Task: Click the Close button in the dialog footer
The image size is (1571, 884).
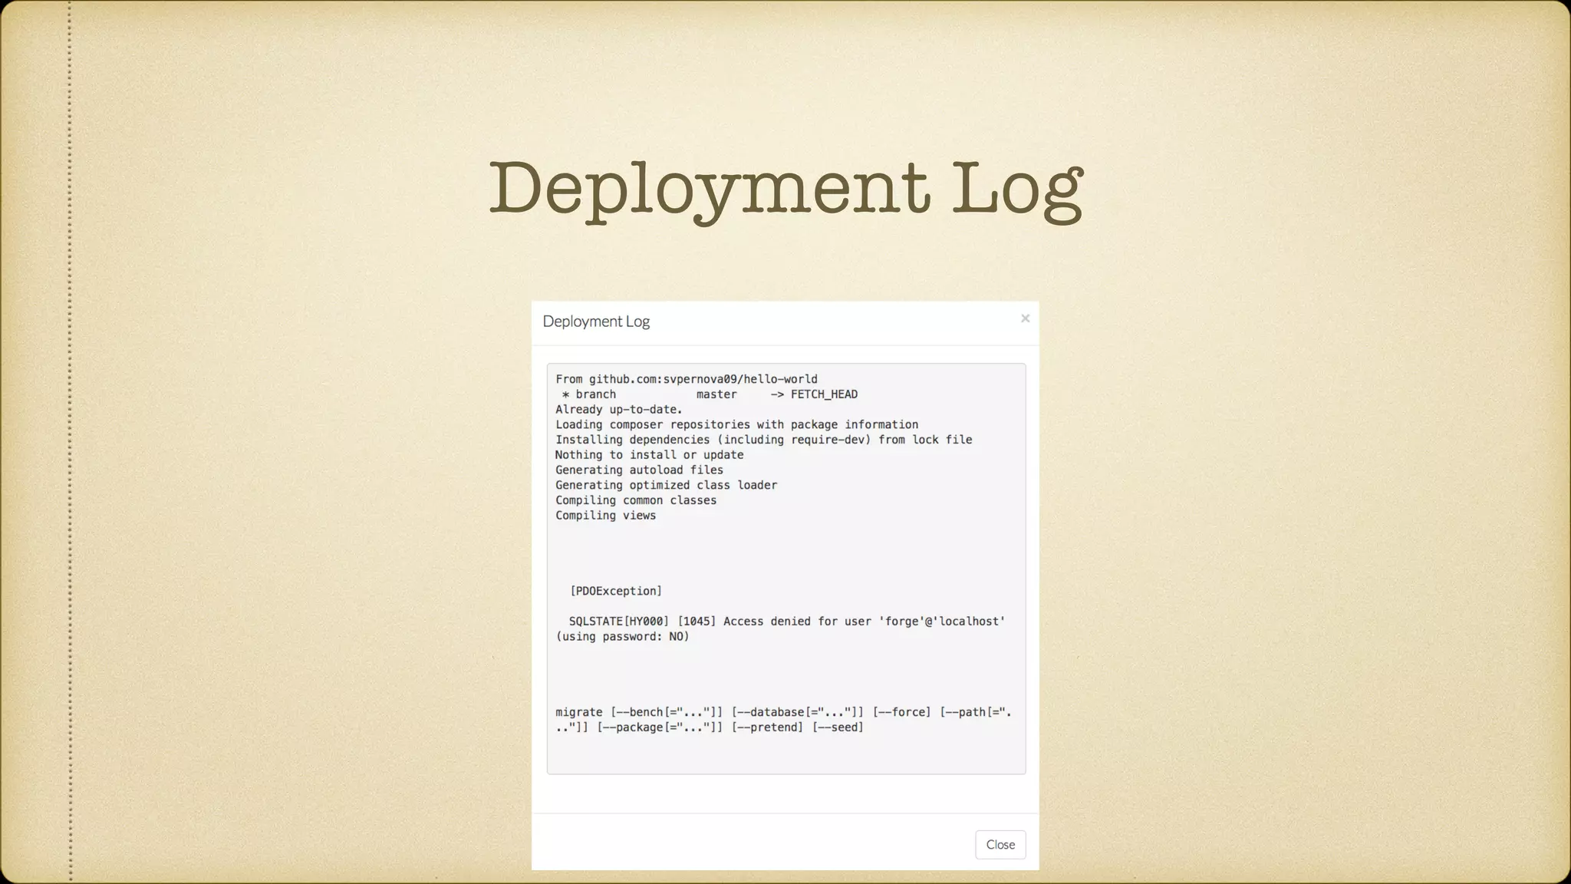Action: 1000,844
